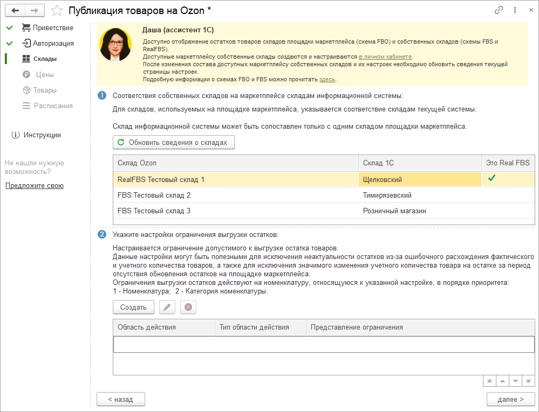Move up one row with the up arrow

point(502,381)
